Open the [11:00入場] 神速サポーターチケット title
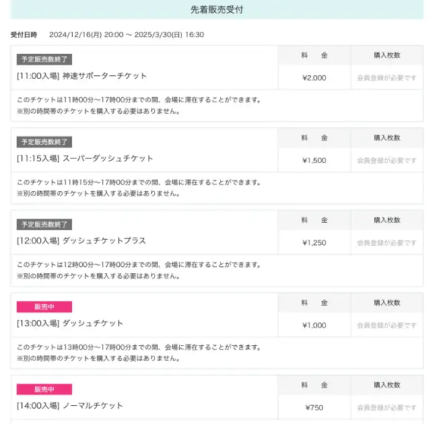 [x=81, y=76]
